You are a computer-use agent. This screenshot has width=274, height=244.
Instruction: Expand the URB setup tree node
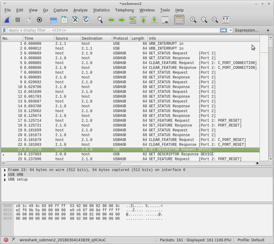click(5, 180)
